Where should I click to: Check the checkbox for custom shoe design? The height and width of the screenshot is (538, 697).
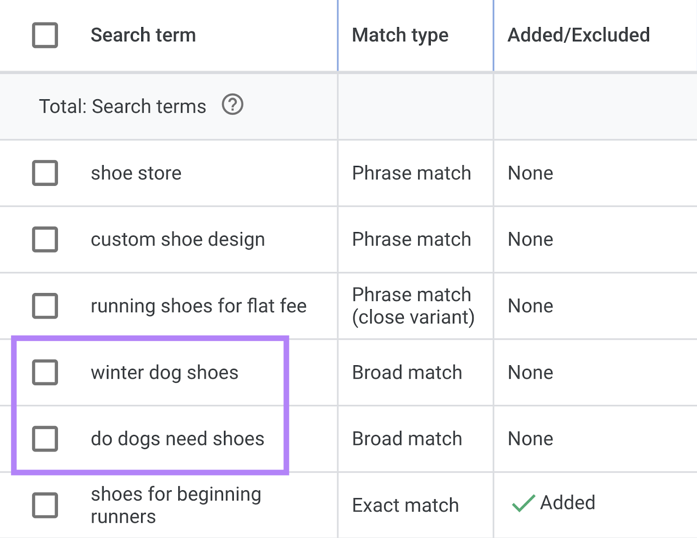pos(45,239)
